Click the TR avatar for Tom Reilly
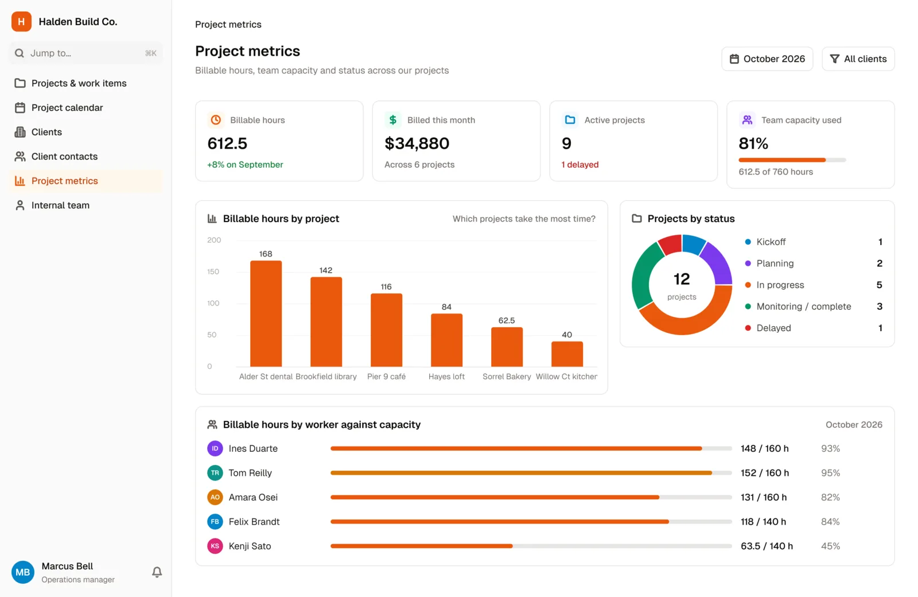 click(x=215, y=473)
